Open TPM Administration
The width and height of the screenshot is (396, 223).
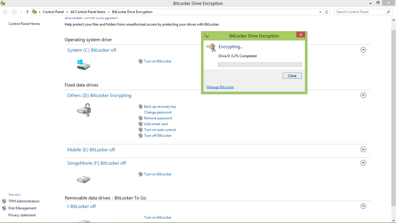pos(24,201)
